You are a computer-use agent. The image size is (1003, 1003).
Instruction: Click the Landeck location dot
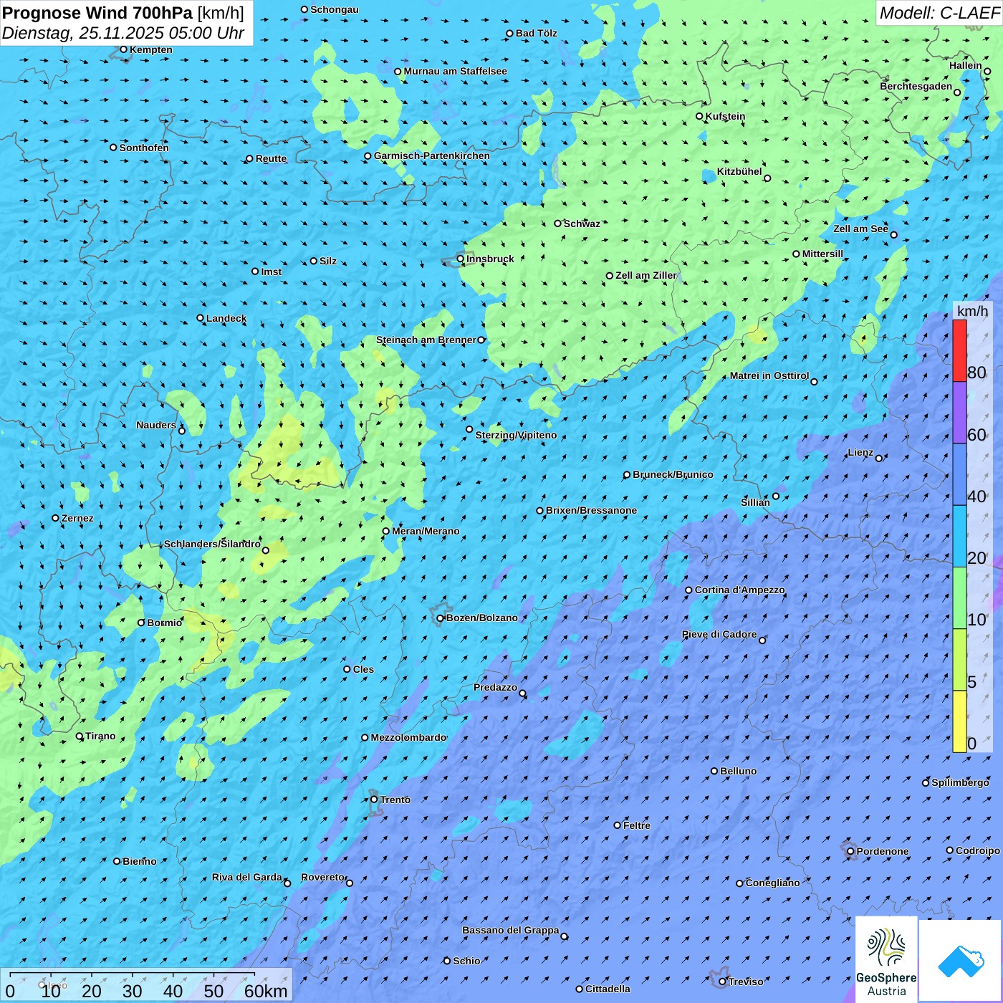(200, 318)
